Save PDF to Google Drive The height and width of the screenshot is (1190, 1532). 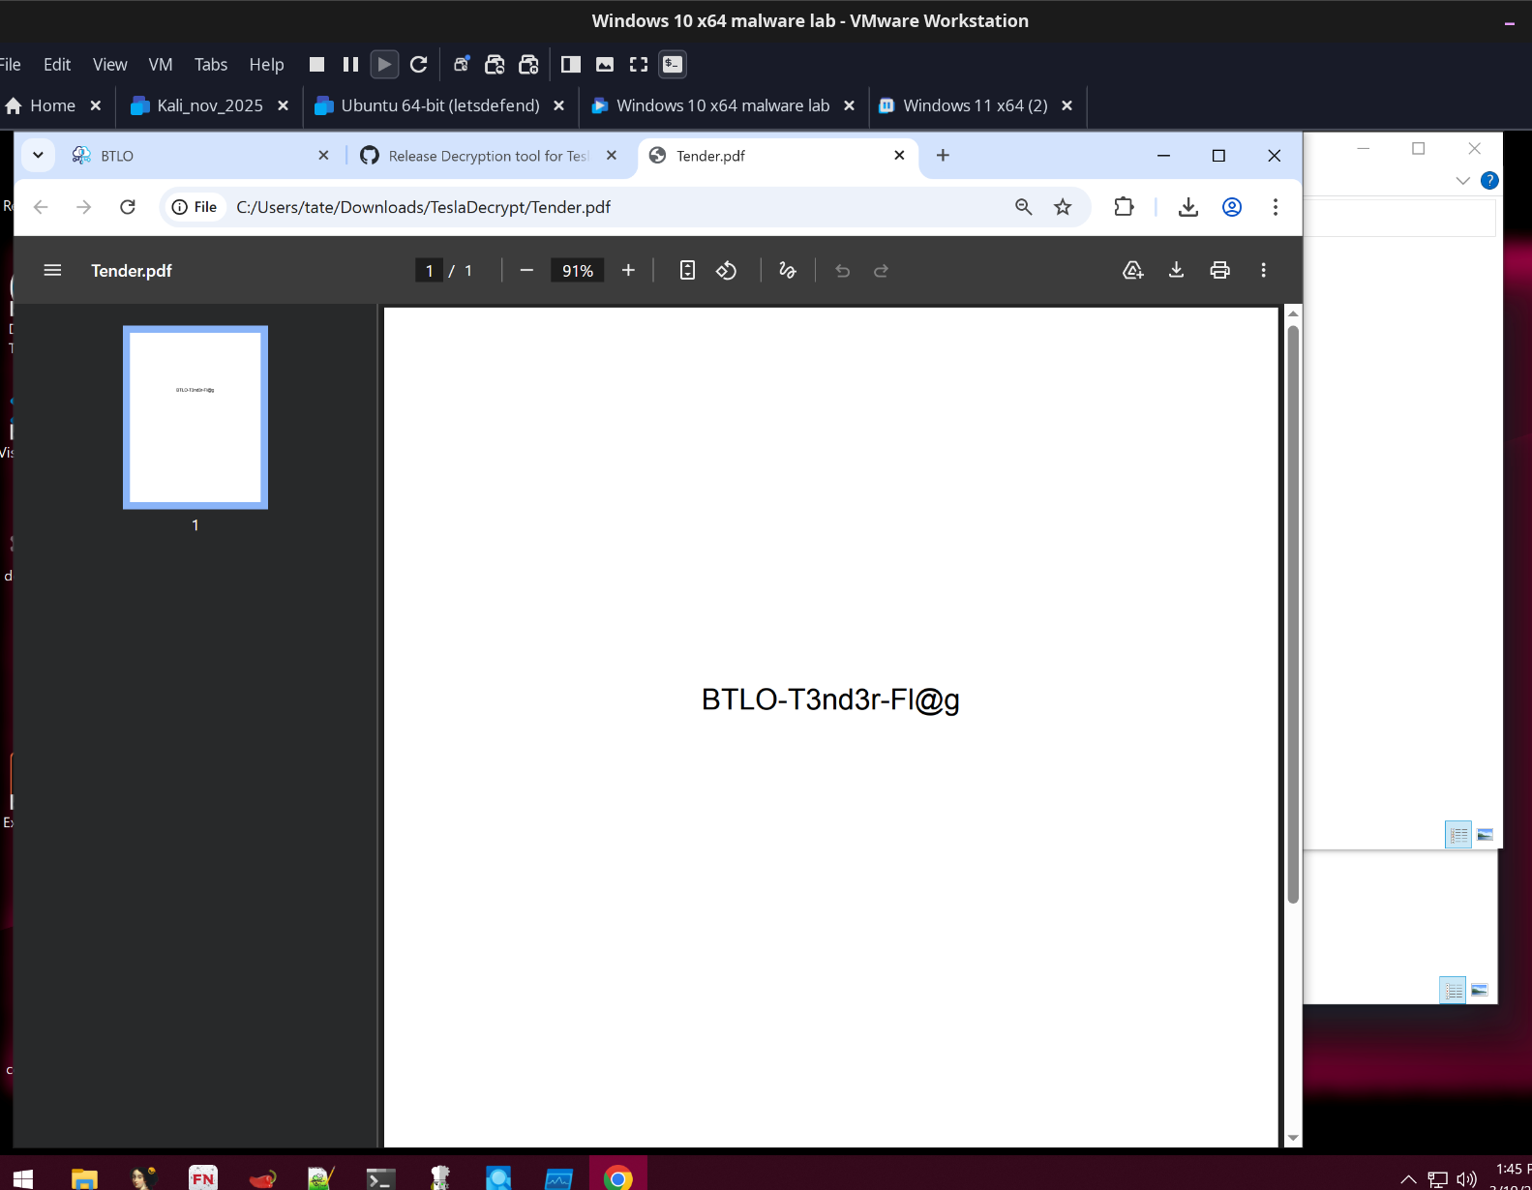click(x=1132, y=271)
